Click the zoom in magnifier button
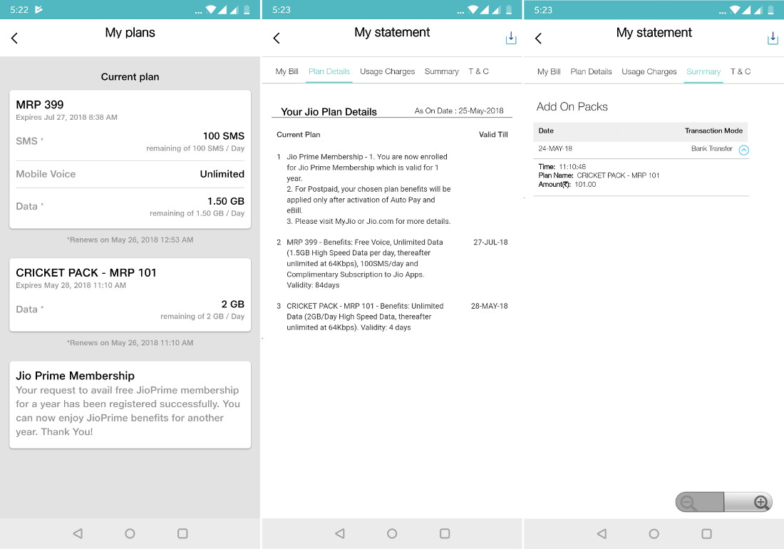This screenshot has height=549, width=784. 760,502
